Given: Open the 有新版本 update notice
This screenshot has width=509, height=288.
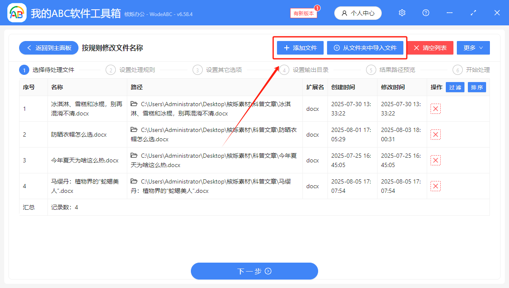Looking at the screenshot, I should [303, 13].
